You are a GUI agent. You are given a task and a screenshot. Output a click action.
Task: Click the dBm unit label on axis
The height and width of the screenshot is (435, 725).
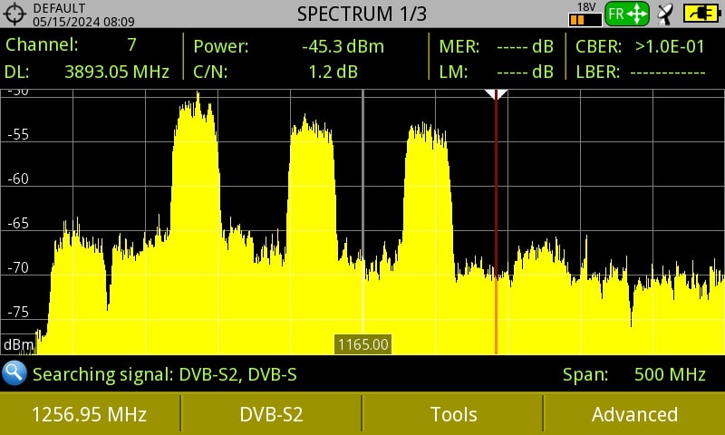pyautogui.click(x=18, y=345)
